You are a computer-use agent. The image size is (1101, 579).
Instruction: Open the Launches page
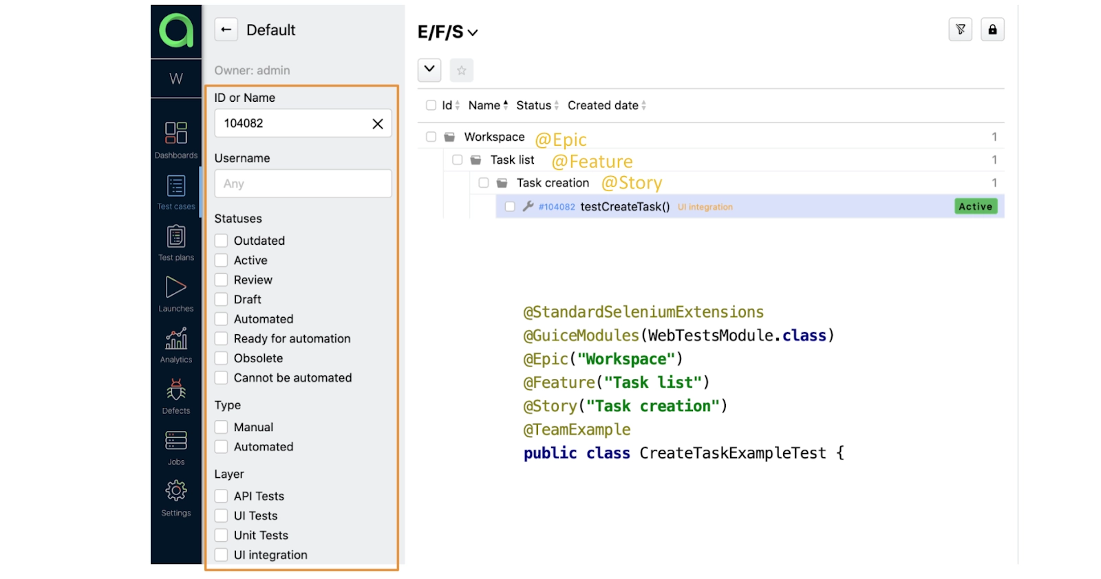176,294
